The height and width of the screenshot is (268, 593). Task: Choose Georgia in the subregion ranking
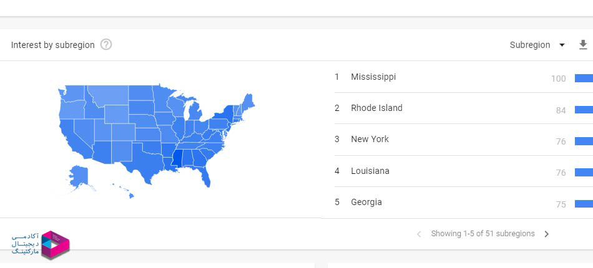366,203
